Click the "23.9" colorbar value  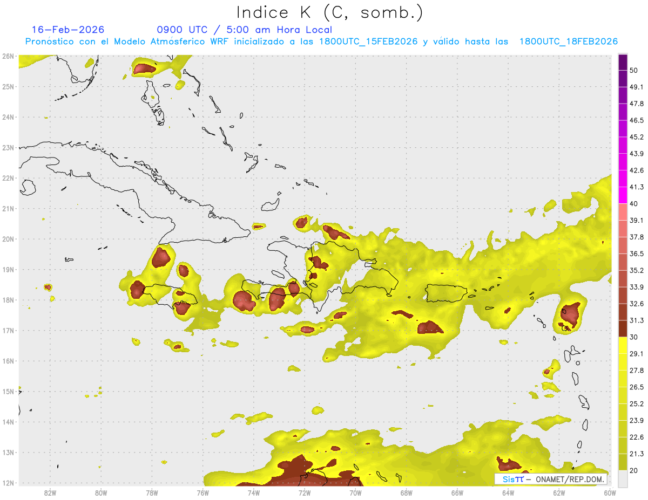coord(637,421)
